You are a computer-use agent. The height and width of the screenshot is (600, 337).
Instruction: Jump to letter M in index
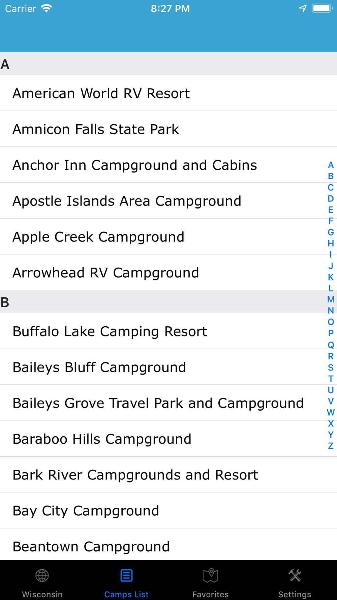click(331, 299)
